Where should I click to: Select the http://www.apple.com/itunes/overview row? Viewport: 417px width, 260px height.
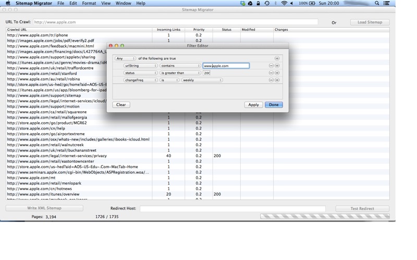point(198,194)
